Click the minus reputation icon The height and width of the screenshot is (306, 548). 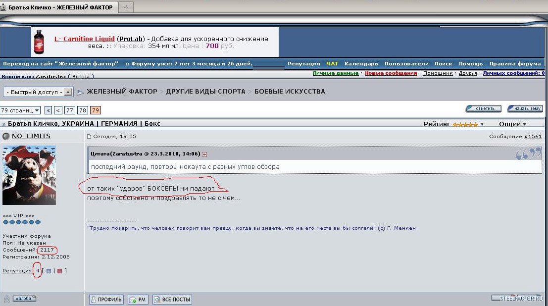click(59, 271)
